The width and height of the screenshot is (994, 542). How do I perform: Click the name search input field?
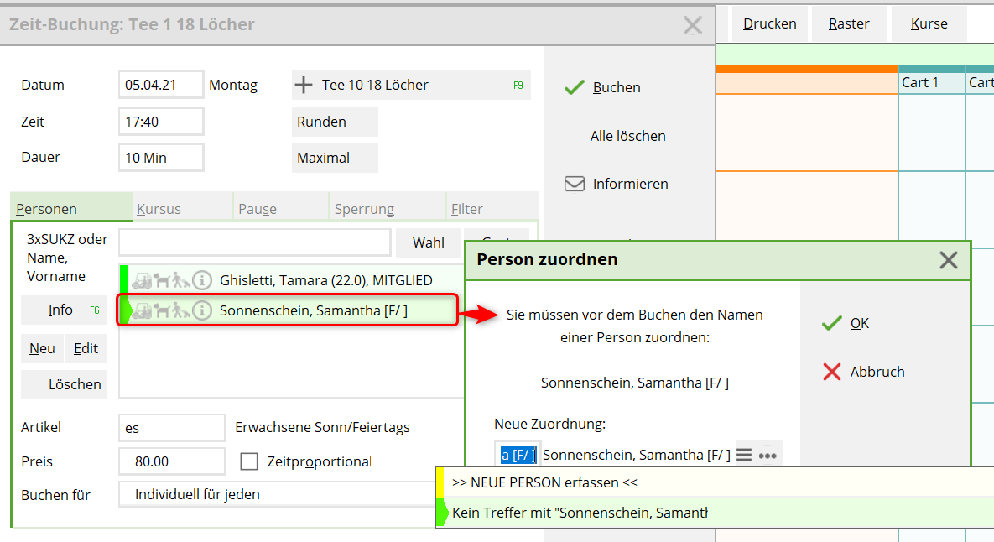tap(255, 242)
